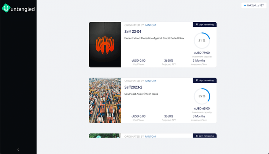Screen dimensions: 269x154
Task: Click the 21 % progress ring
Action: pyautogui.click(x=202, y=41)
